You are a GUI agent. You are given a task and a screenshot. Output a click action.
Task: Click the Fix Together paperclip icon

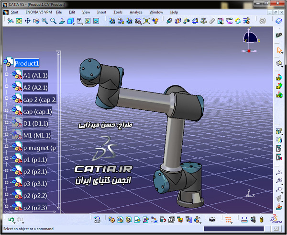pyautogui.click(x=212, y=21)
